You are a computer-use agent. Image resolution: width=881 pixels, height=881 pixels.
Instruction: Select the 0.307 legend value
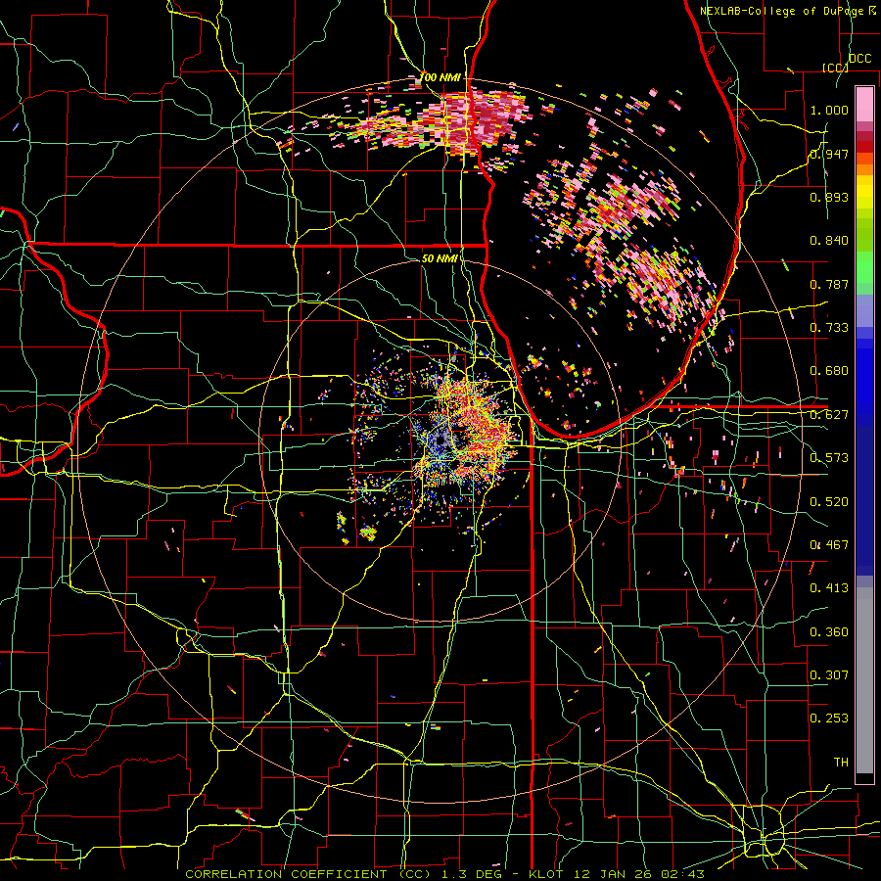[829, 675]
